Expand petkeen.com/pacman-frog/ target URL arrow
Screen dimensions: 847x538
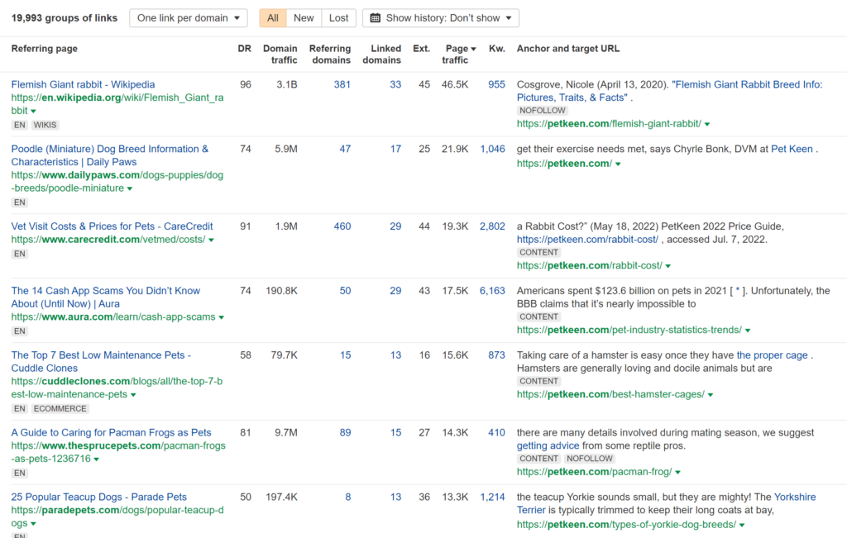tap(678, 472)
